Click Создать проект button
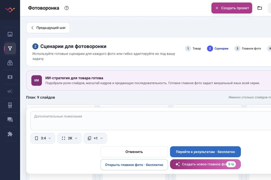The image size is (271, 180). point(232,8)
